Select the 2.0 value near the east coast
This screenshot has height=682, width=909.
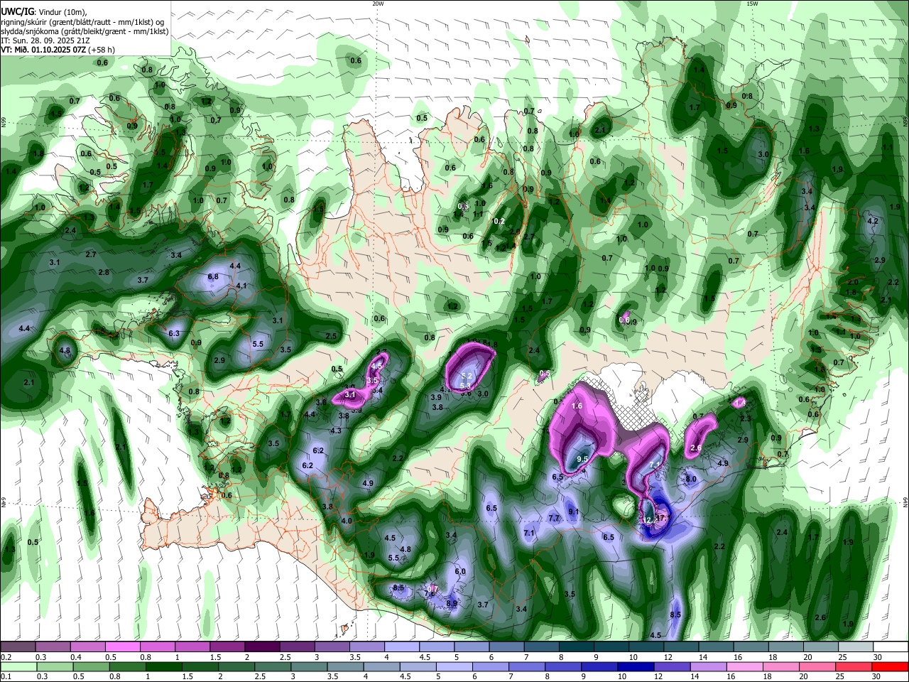coord(853,282)
